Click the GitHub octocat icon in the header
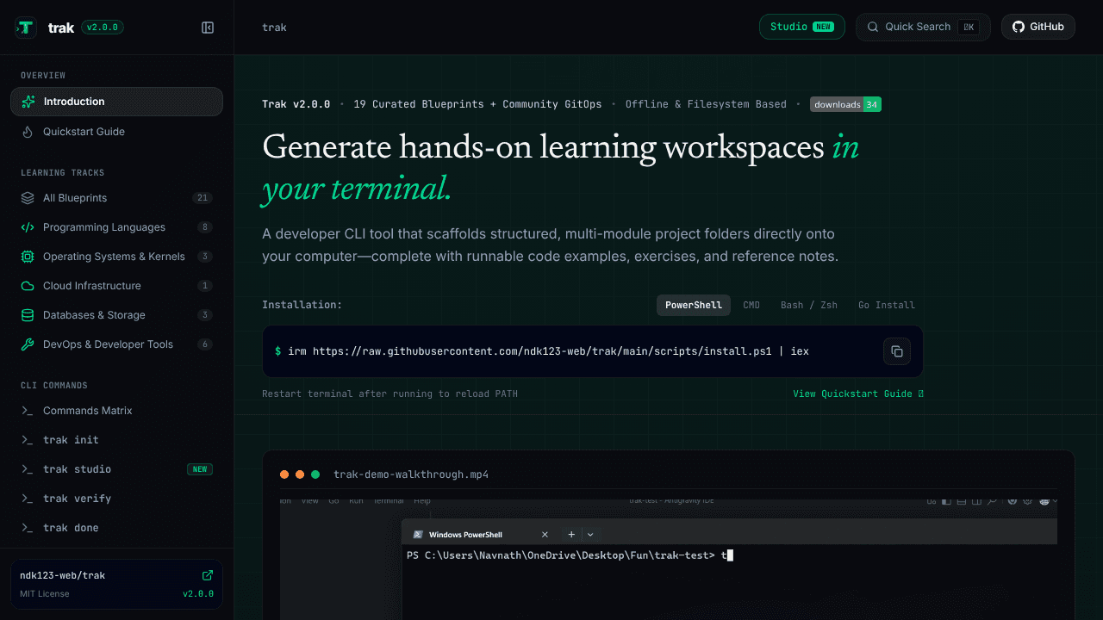Screen dimensions: 1103x620 coord(1019,27)
